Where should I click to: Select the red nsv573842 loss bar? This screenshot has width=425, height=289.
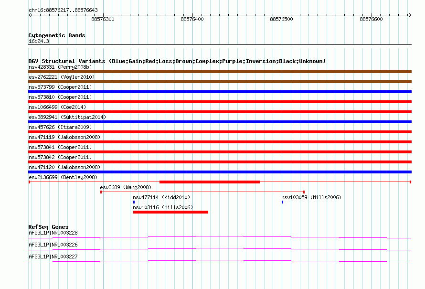[x=220, y=162]
